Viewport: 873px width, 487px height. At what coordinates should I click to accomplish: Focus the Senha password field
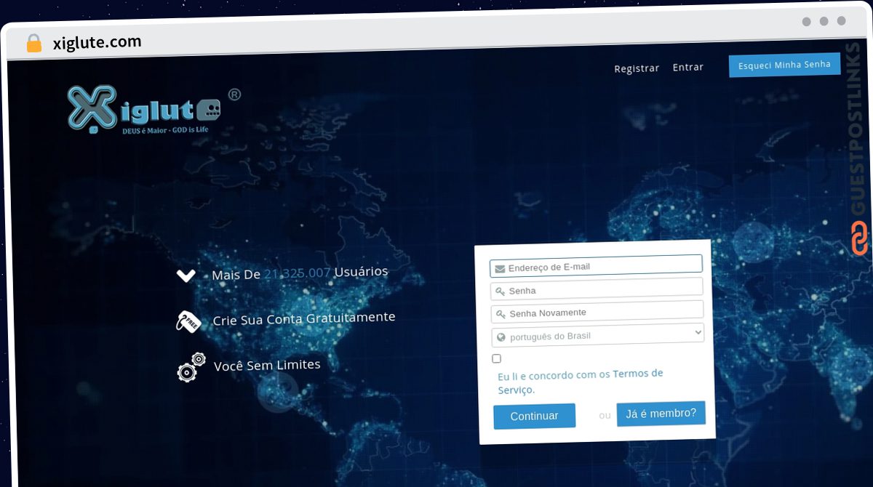pyautogui.click(x=597, y=289)
